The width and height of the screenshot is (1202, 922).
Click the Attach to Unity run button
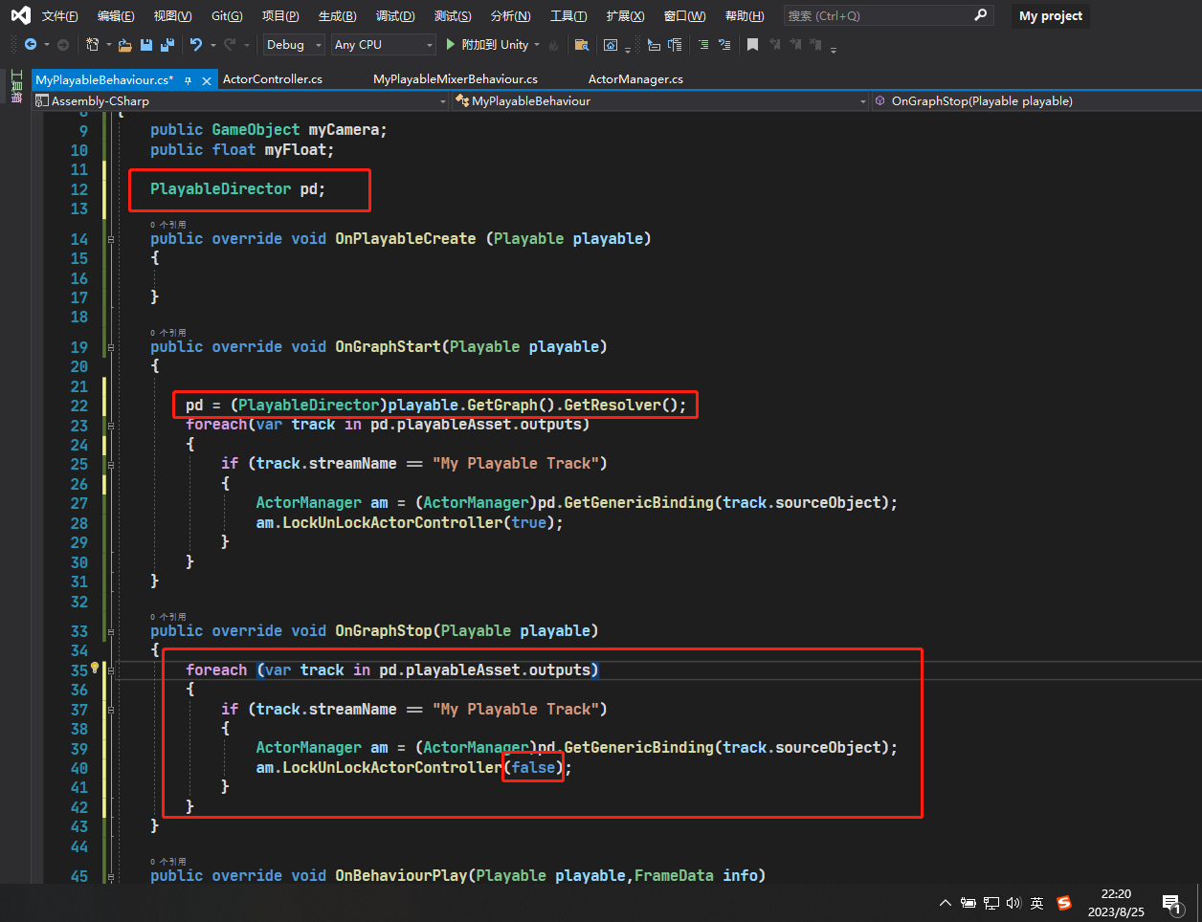click(x=487, y=45)
